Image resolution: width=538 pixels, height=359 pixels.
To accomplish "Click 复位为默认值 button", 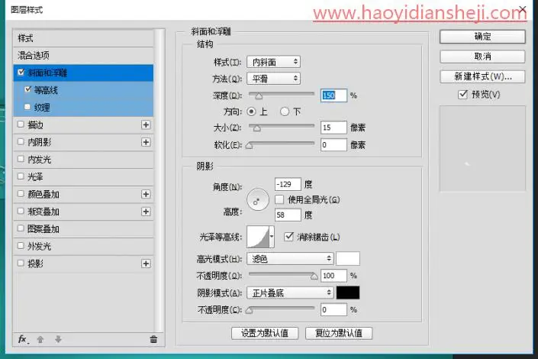I will (x=339, y=333).
